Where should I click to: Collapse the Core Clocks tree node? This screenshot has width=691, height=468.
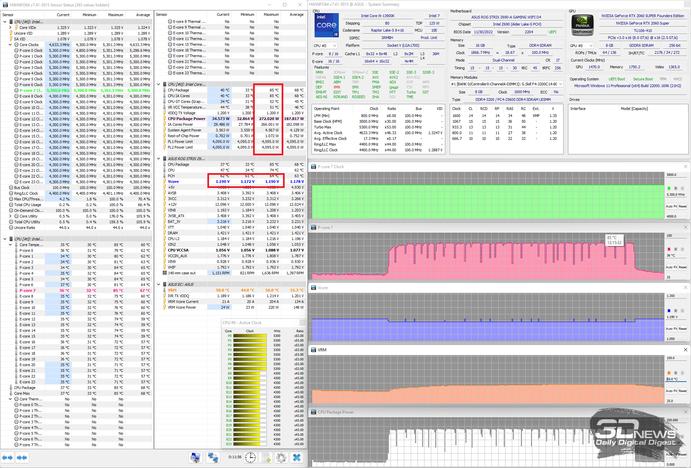pos(10,45)
